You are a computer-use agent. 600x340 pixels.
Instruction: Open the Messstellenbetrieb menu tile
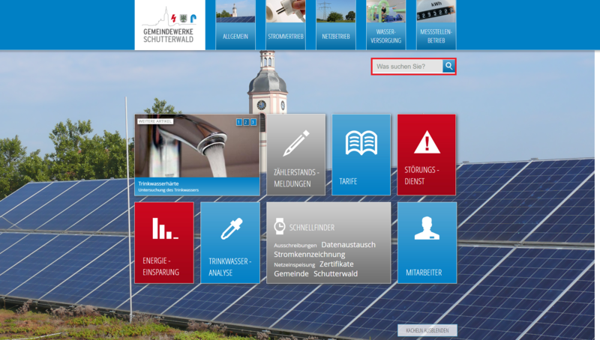pyautogui.click(x=436, y=25)
